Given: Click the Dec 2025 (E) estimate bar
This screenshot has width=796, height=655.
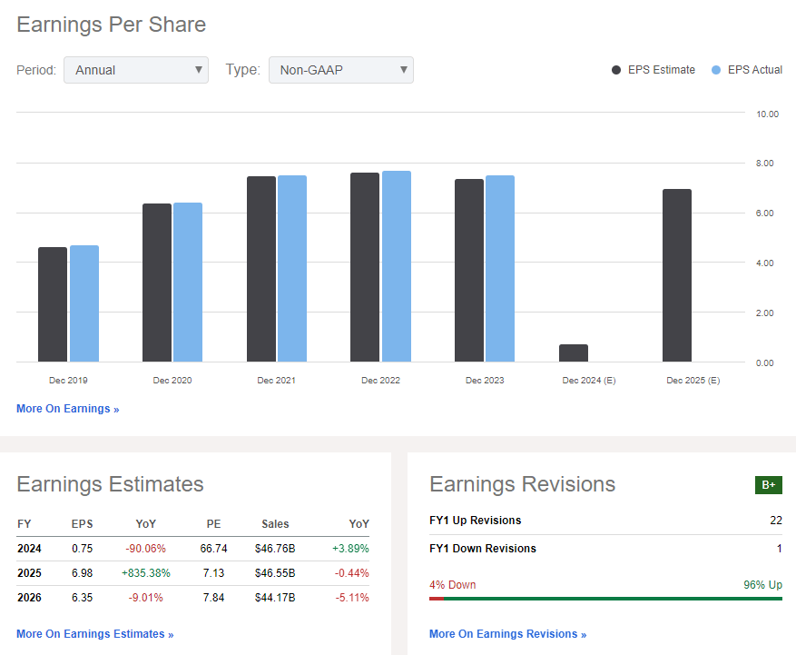Looking at the screenshot, I should [x=677, y=275].
